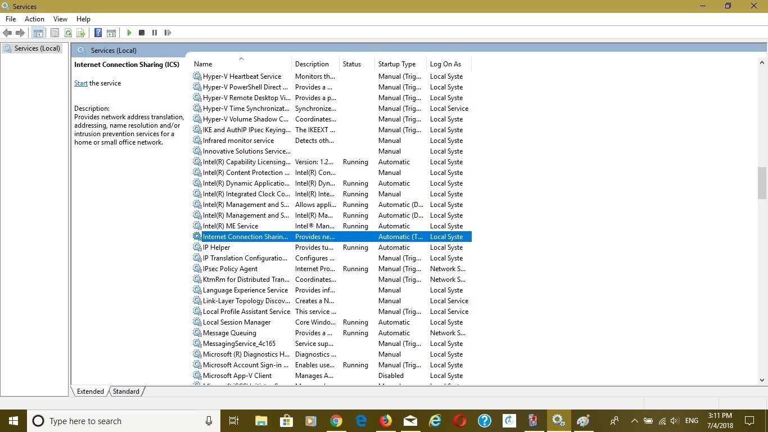Image resolution: width=768 pixels, height=432 pixels.
Task: Sort by the Description column header
Action: pos(315,64)
